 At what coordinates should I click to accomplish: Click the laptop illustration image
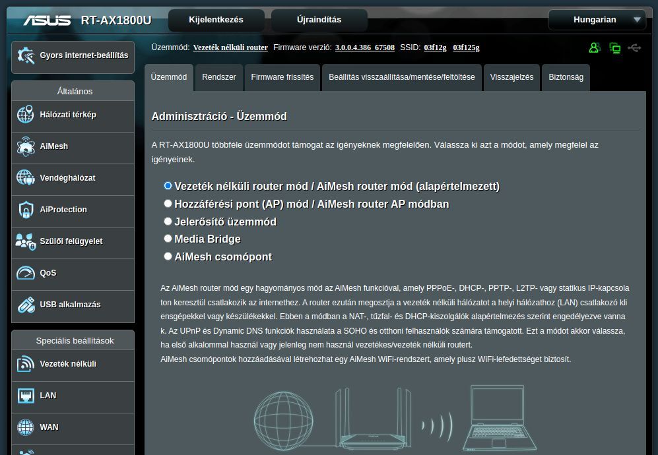click(x=500, y=418)
